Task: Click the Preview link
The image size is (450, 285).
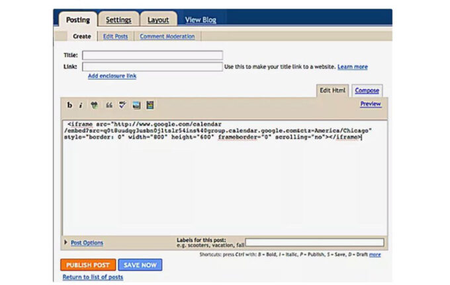Action: (371, 104)
